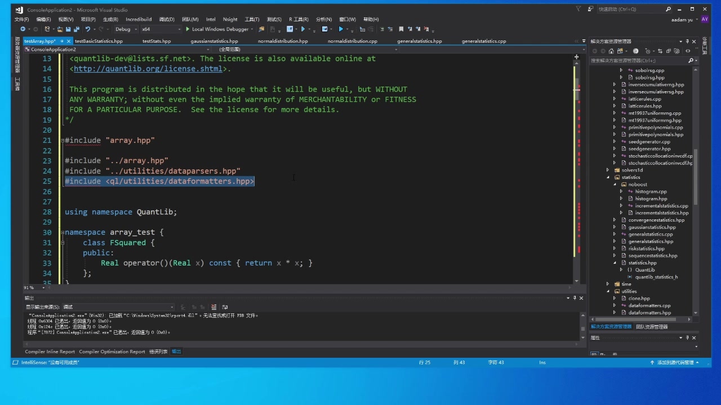Image resolution: width=721 pixels, height=405 pixels.
Task: Click Sync with Active Document icon
Action: tap(660, 51)
